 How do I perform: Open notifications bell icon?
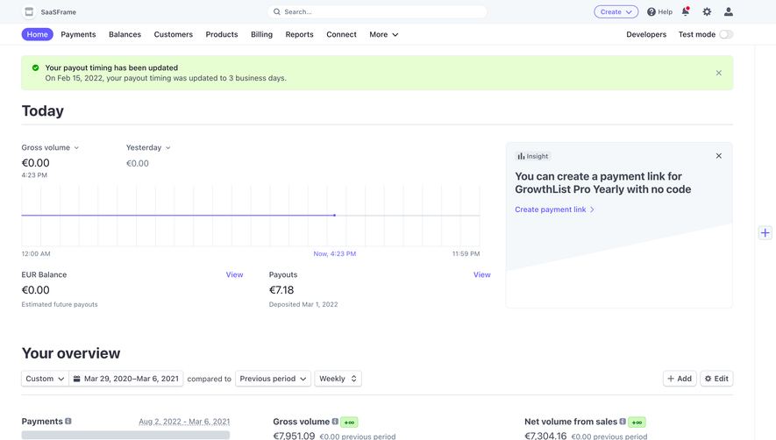tap(686, 11)
